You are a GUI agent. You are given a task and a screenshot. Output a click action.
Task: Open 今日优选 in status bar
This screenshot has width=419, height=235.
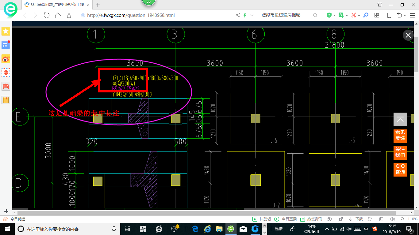point(14,219)
